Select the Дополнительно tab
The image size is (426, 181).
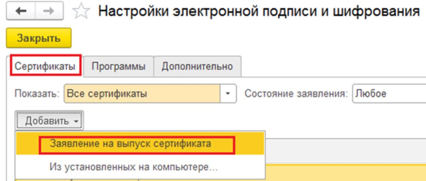click(197, 66)
